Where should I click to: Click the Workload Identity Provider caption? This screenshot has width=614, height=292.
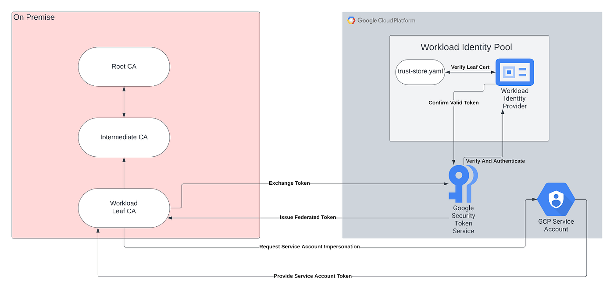point(515,99)
